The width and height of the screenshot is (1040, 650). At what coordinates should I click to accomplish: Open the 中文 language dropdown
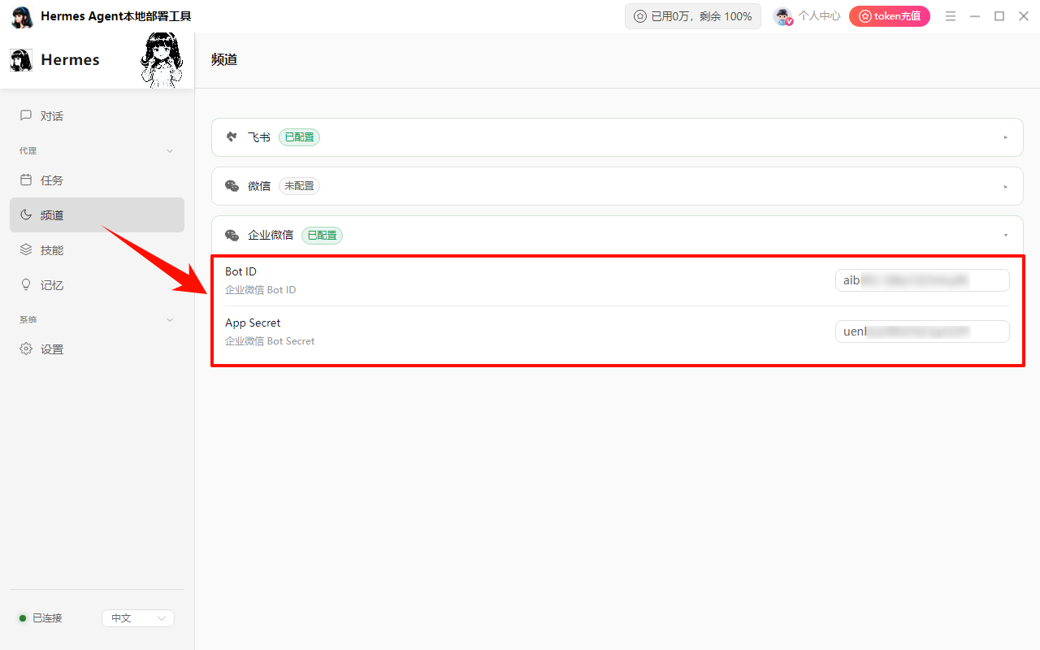tap(138, 618)
